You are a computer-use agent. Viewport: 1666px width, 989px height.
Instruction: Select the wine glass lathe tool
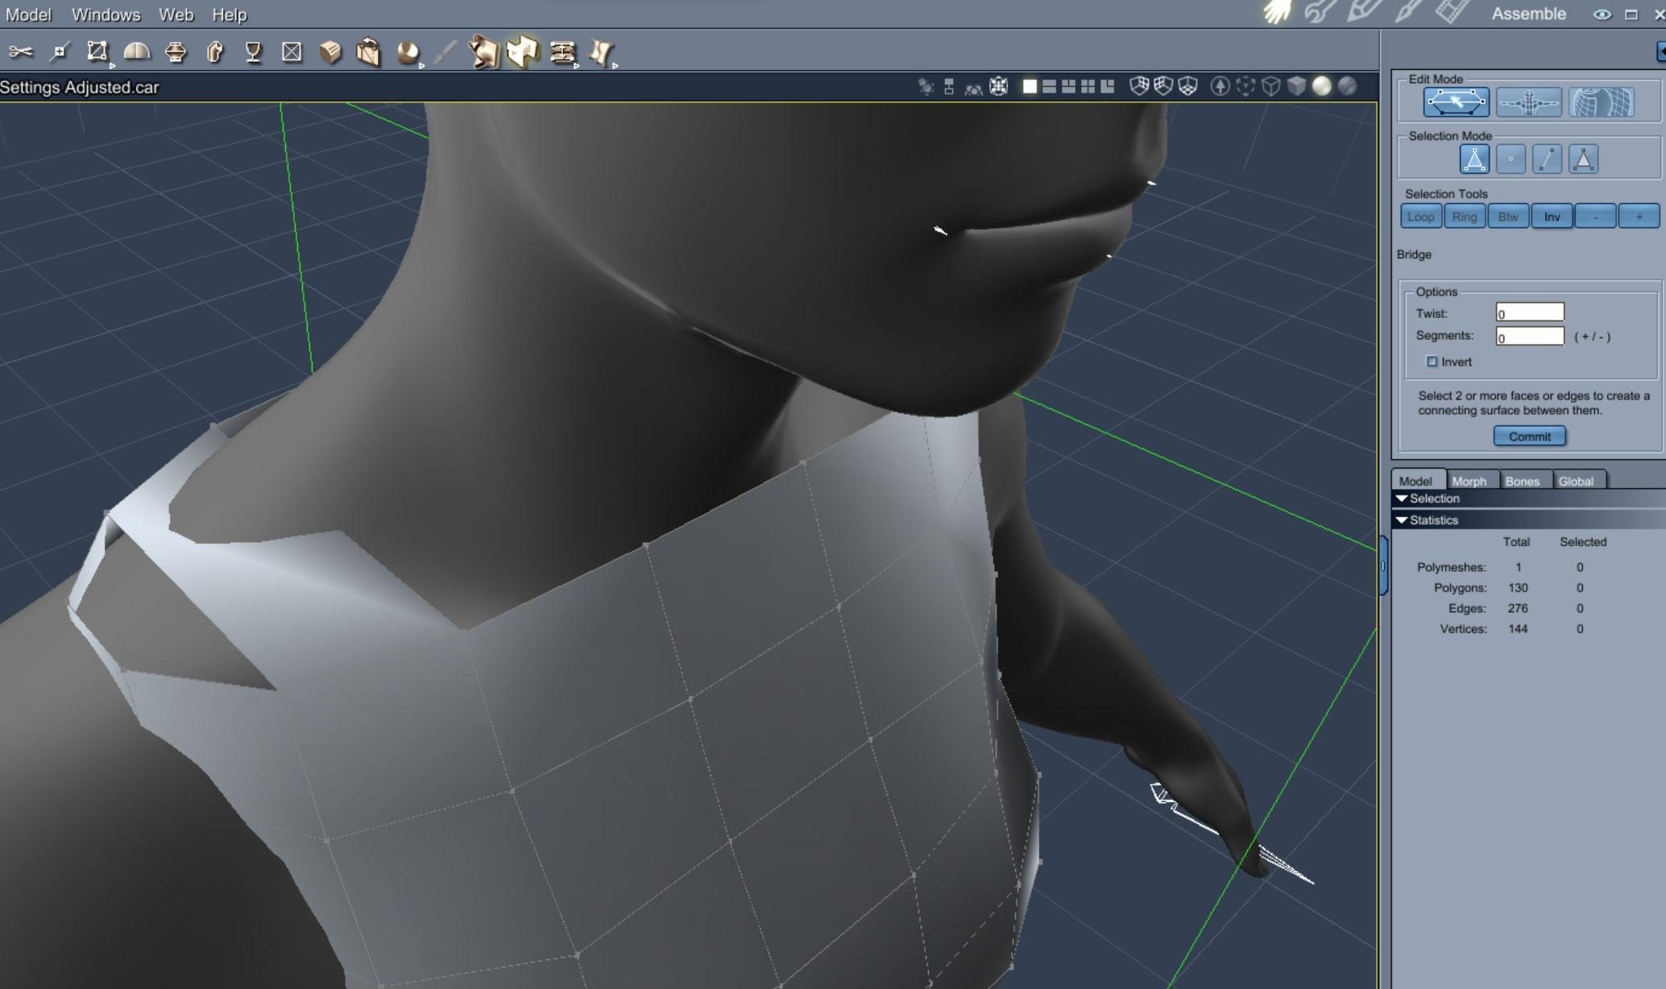254,52
